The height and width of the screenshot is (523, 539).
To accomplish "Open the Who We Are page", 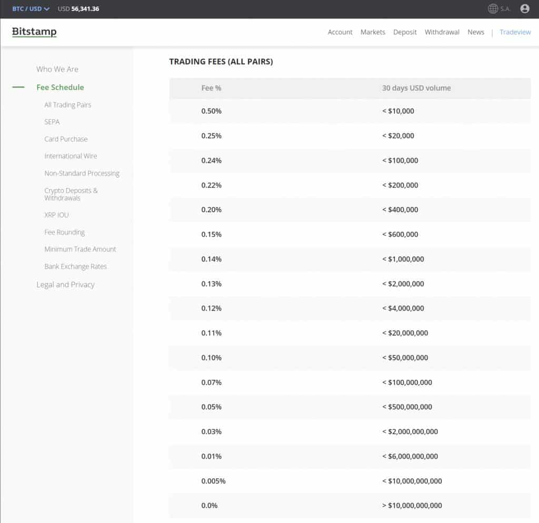I will pyautogui.click(x=57, y=69).
